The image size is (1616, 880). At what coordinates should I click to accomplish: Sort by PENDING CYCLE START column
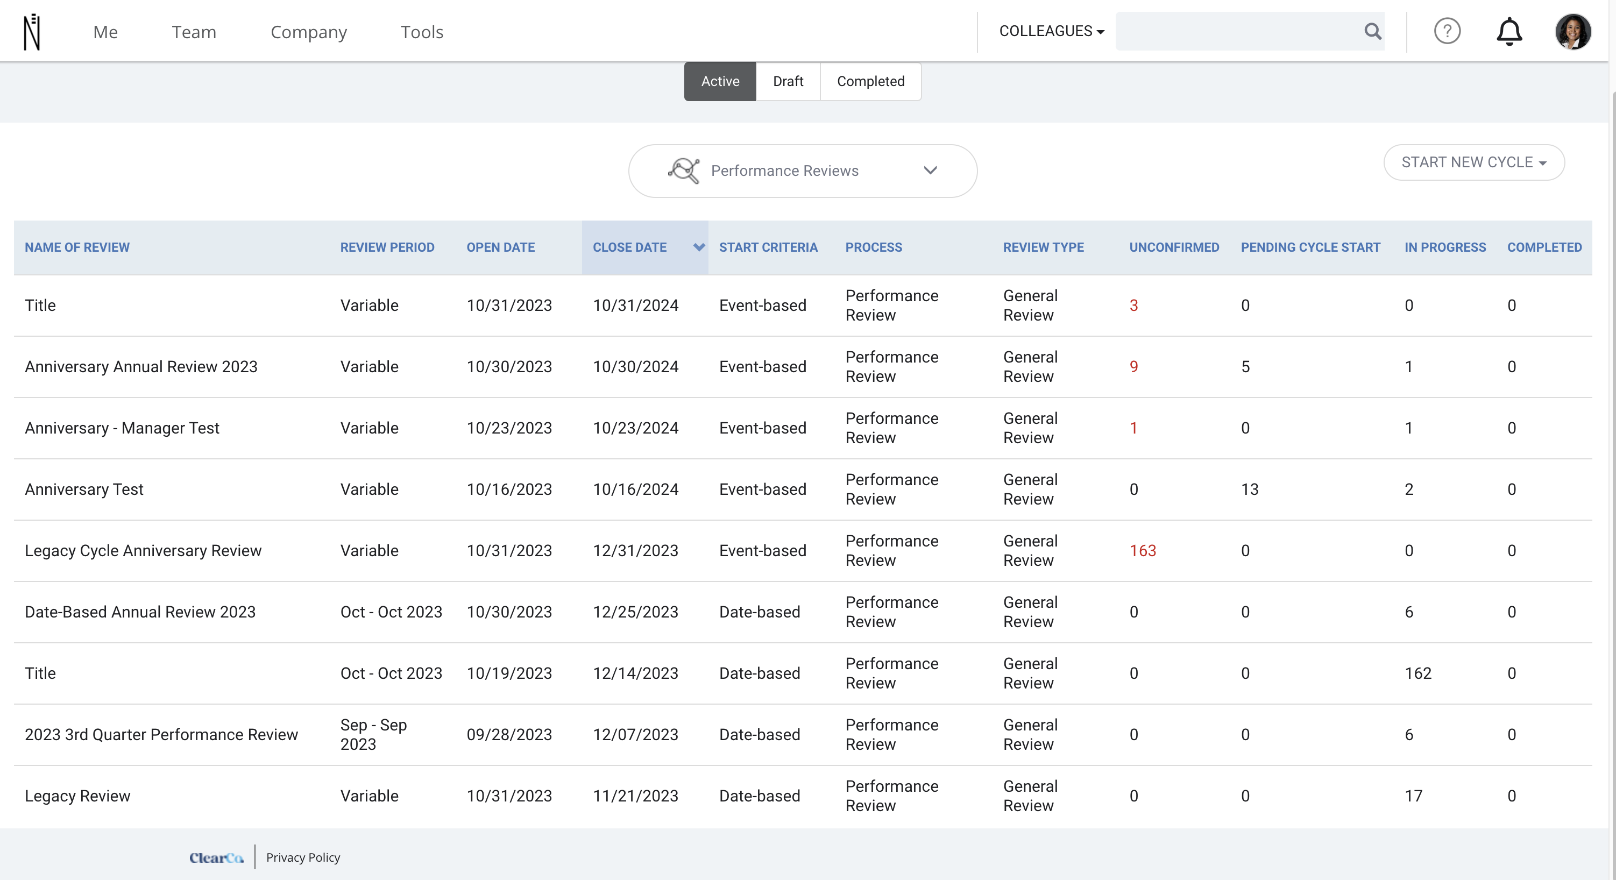(1310, 247)
